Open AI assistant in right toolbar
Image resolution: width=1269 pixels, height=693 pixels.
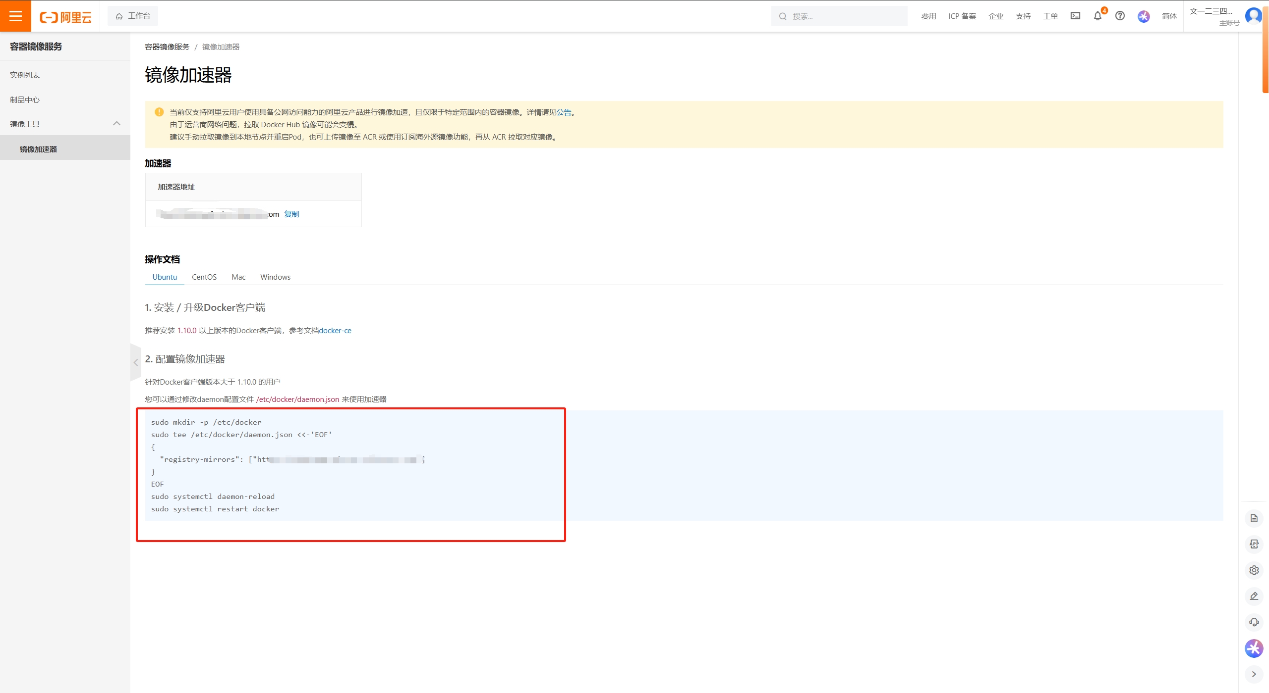coord(1254,648)
